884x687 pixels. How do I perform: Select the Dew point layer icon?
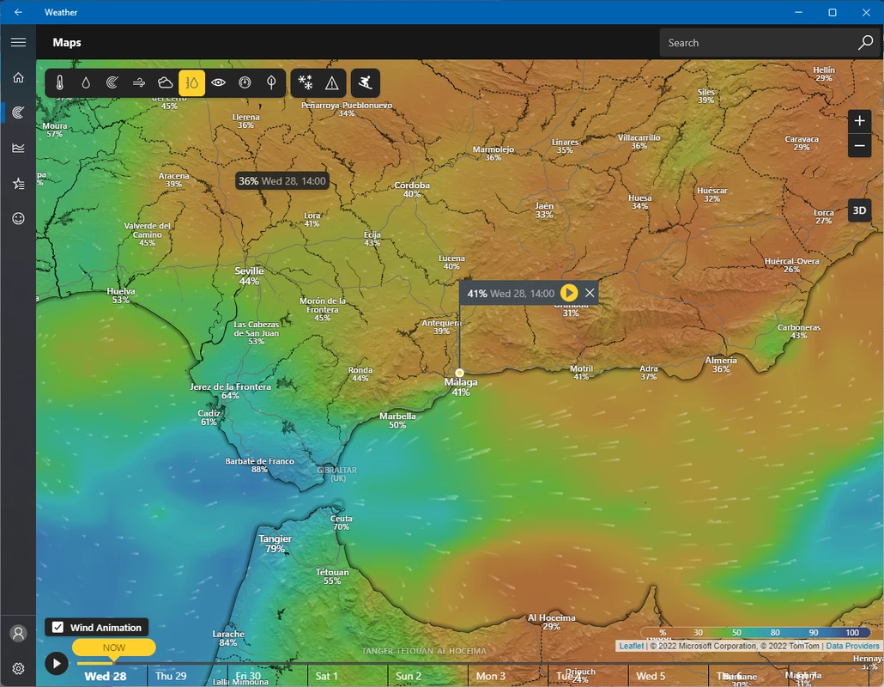click(x=271, y=83)
